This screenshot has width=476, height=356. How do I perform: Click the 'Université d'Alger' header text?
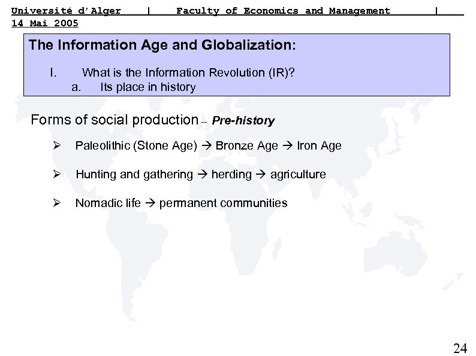[66, 11]
